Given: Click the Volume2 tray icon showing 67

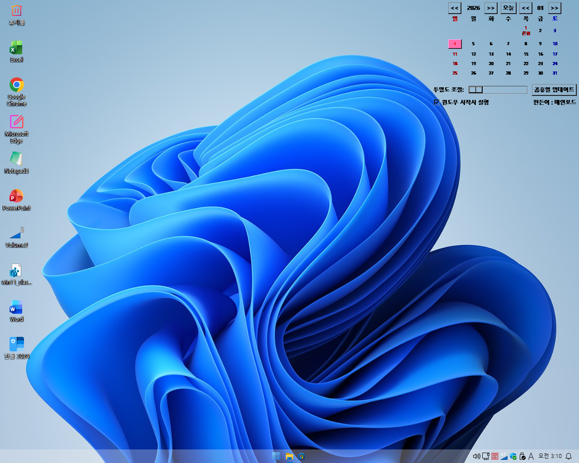Looking at the screenshot, I should click(504, 456).
